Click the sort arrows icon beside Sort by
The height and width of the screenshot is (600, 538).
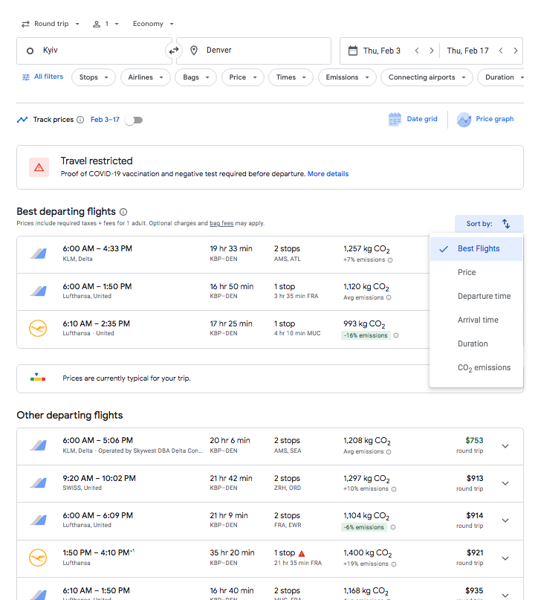(506, 224)
